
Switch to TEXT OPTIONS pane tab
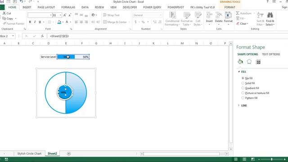271,54
